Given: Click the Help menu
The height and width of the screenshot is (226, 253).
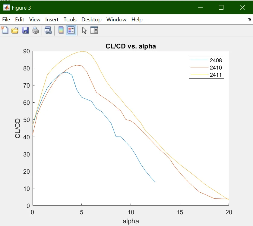Looking at the screenshot, I should tap(137, 20).
